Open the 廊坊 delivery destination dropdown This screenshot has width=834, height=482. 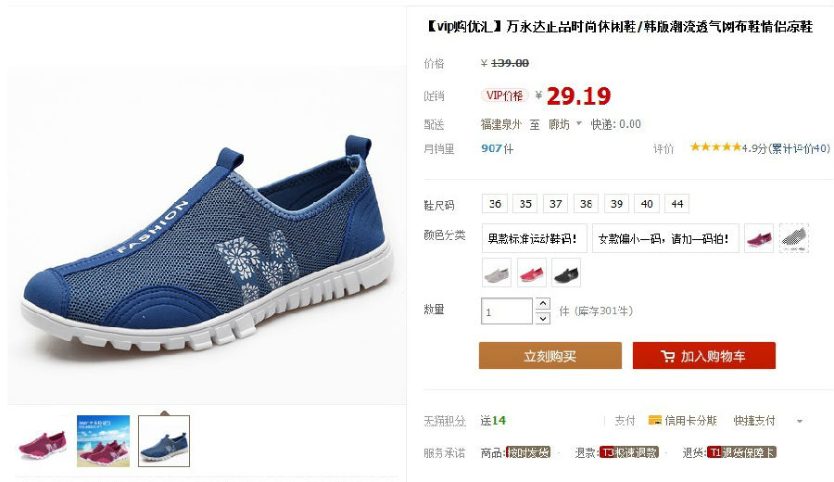coord(565,124)
